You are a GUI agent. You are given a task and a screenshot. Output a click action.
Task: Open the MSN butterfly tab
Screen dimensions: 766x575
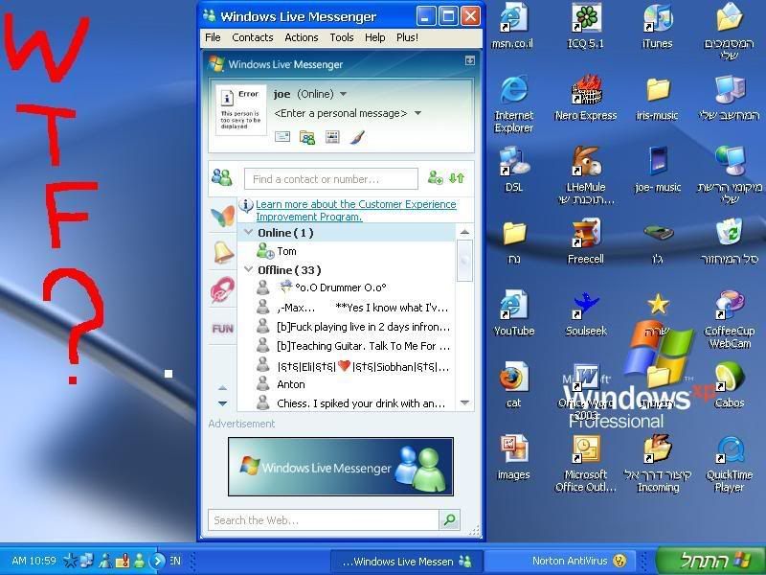pyautogui.click(x=223, y=216)
